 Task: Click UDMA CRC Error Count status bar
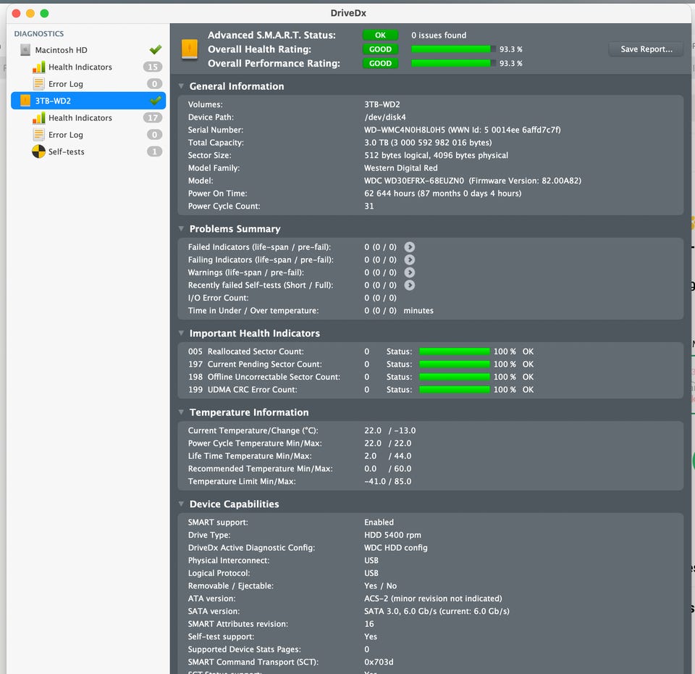coord(455,390)
